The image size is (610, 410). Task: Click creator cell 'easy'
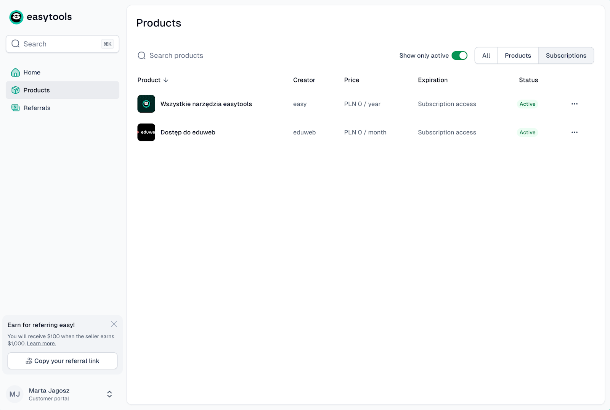300,104
